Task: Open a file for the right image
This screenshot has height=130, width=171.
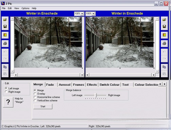Action: pos(164,20)
